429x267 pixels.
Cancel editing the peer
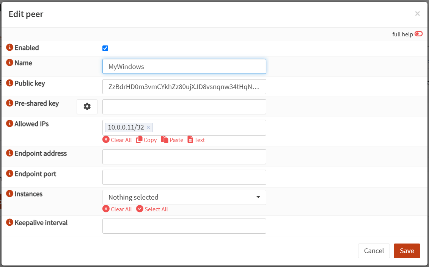[374, 251]
